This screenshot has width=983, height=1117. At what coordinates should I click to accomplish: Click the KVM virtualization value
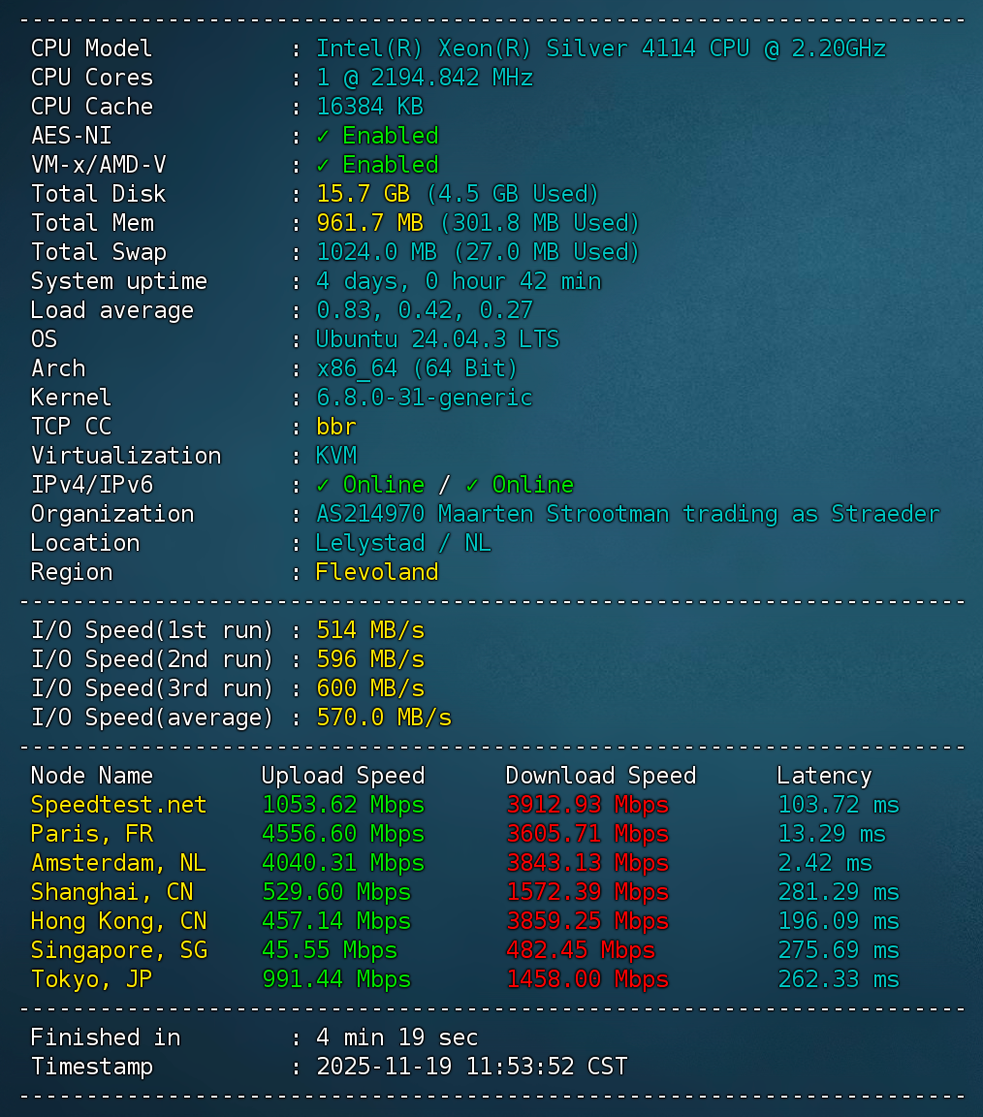pos(336,456)
